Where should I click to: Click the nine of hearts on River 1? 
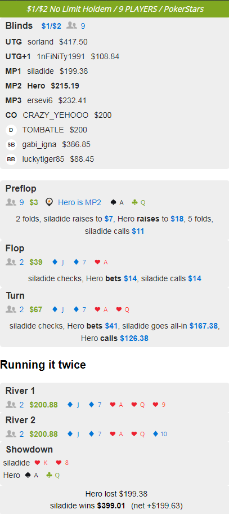coord(159,405)
